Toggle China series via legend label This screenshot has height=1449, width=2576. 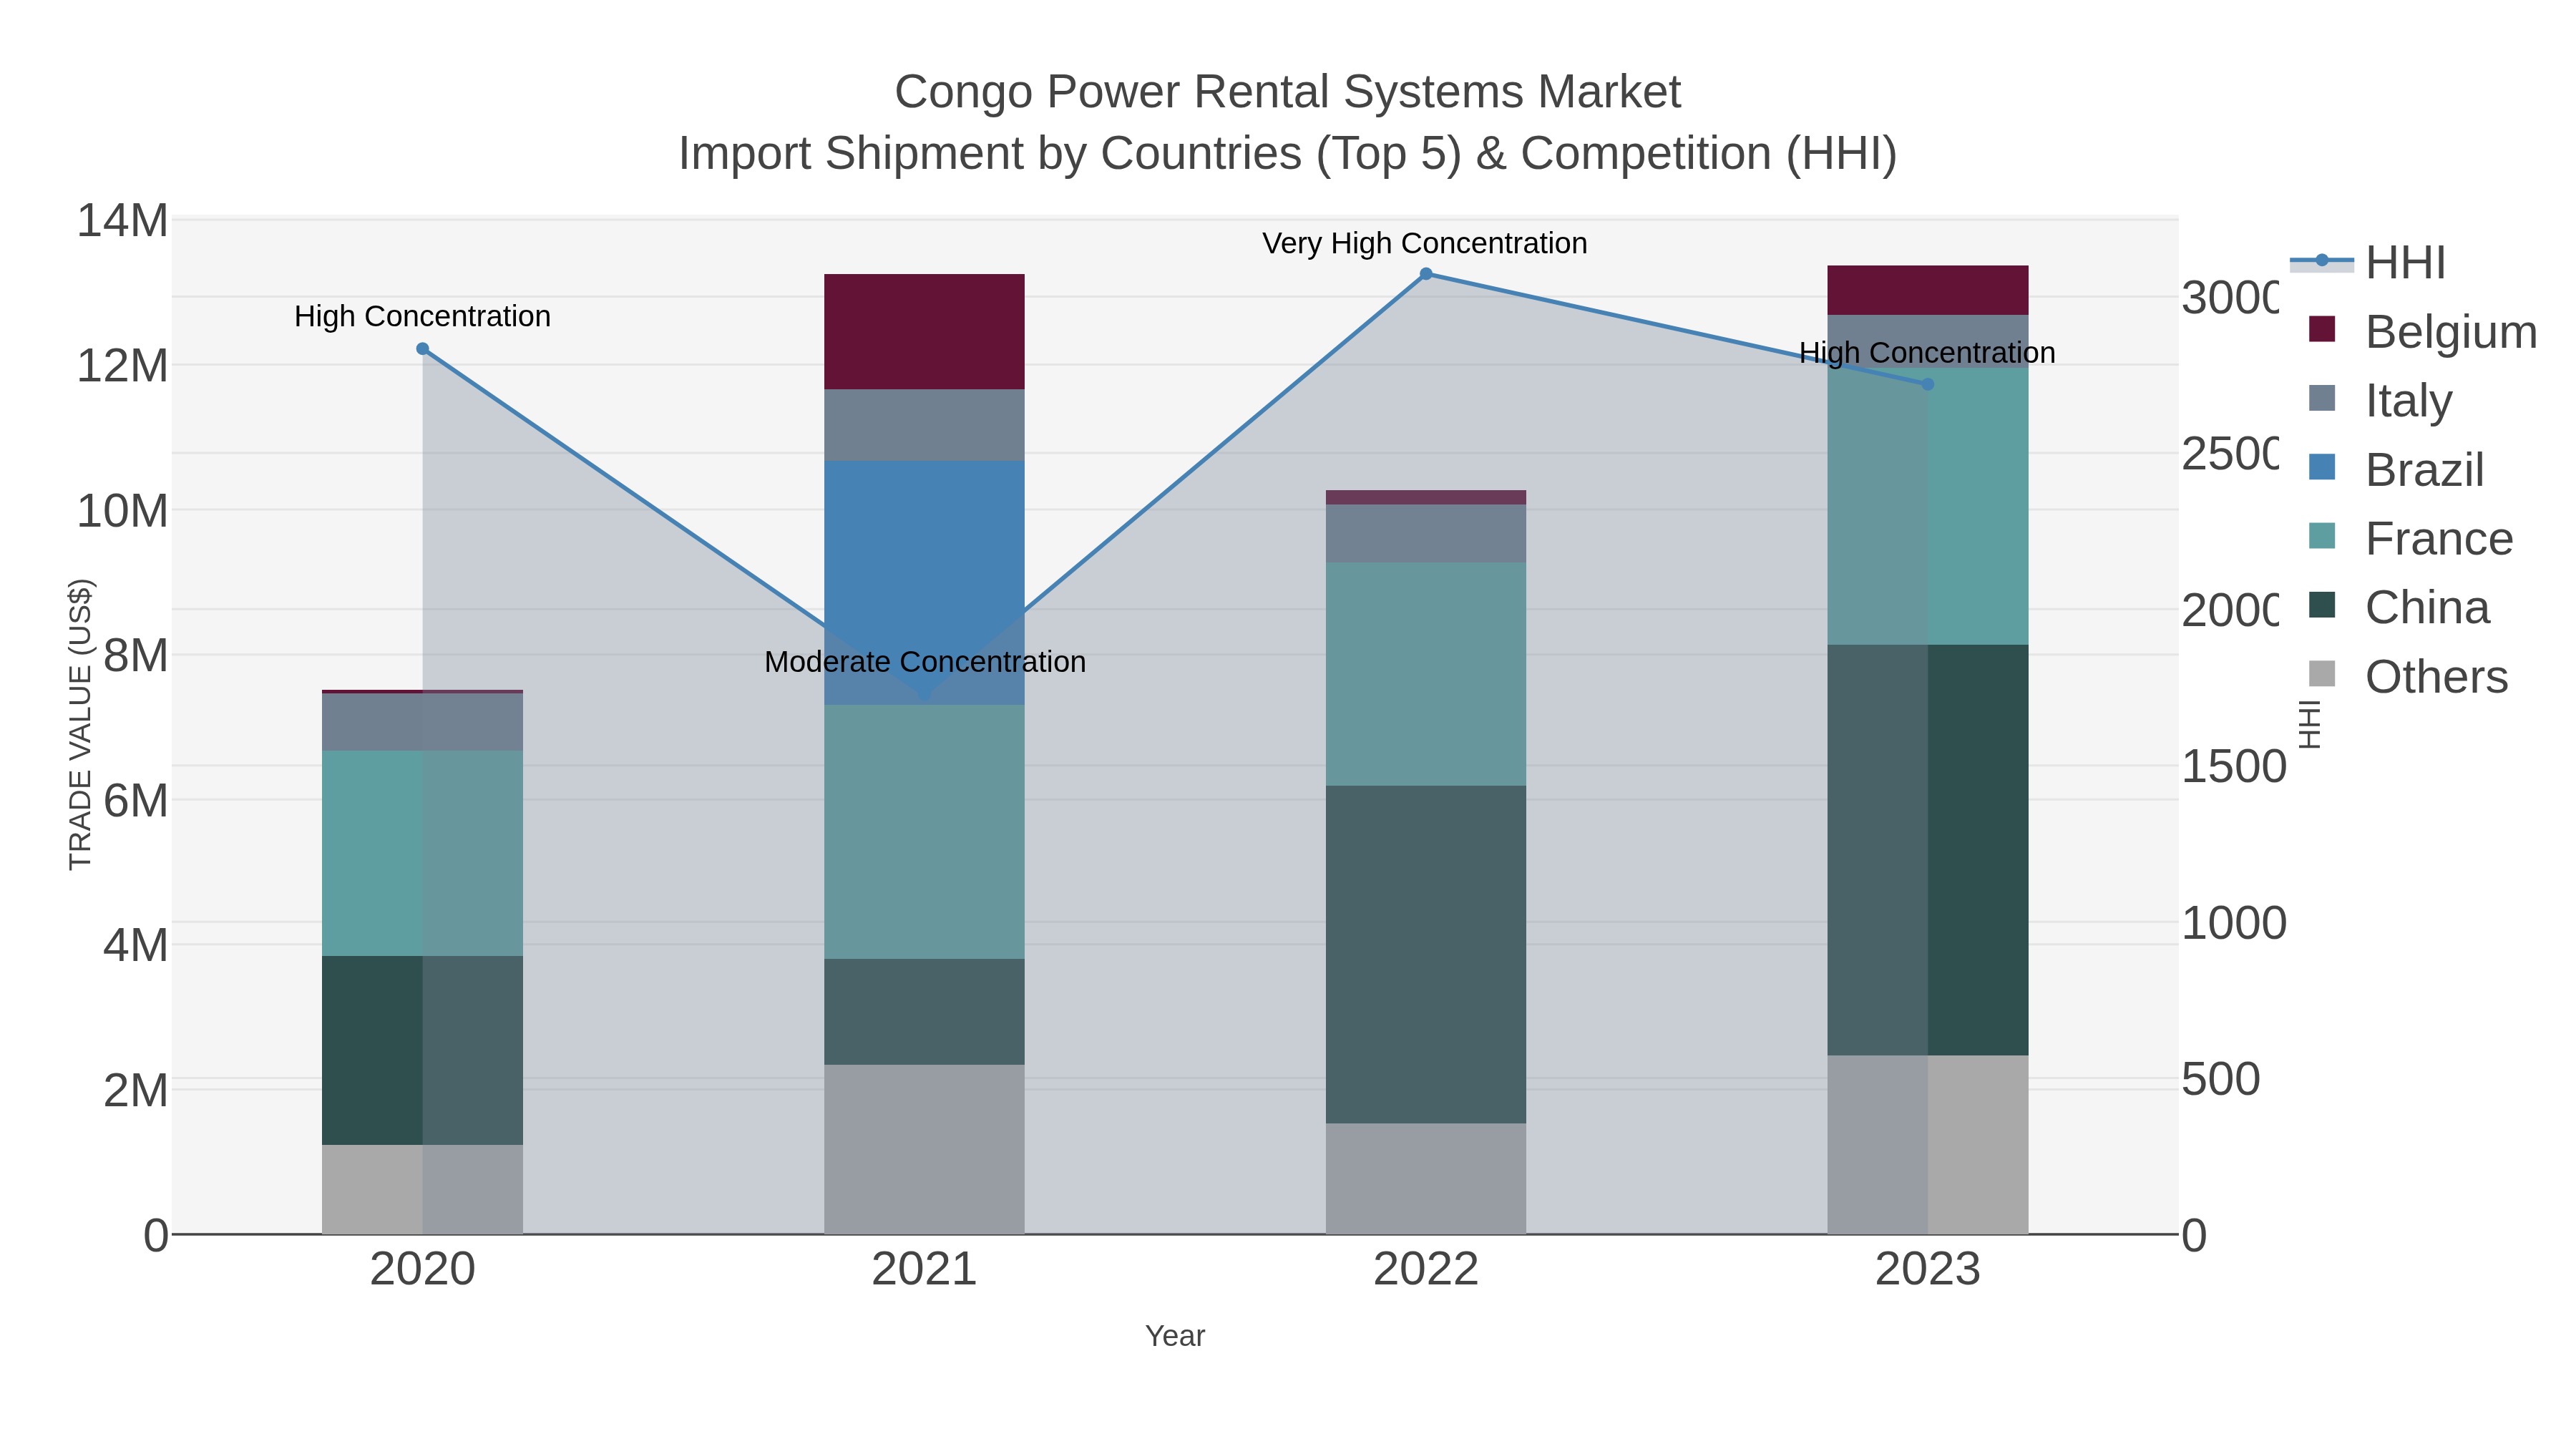coord(2427,607)
